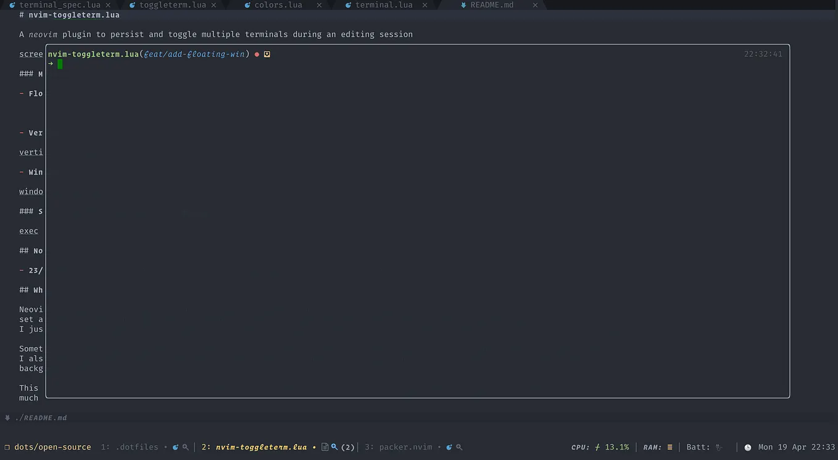Click the Vim icon beside packer.nvim window
838x460 pixels.
coord(449,446)
